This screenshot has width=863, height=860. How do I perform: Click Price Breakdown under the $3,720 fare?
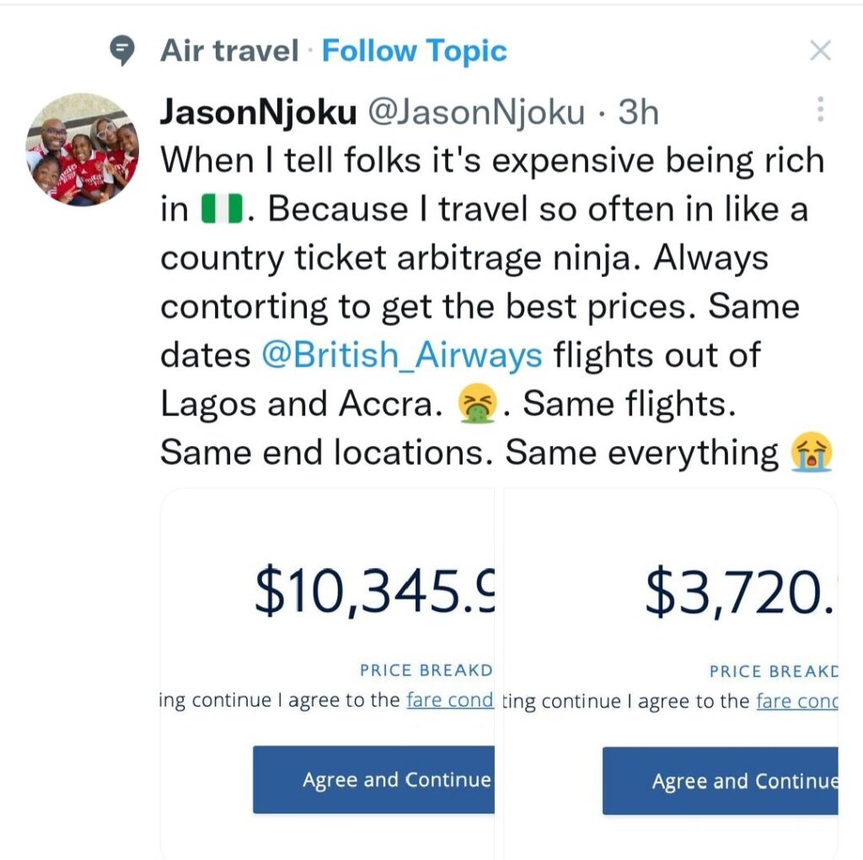(x=774, y=671)
